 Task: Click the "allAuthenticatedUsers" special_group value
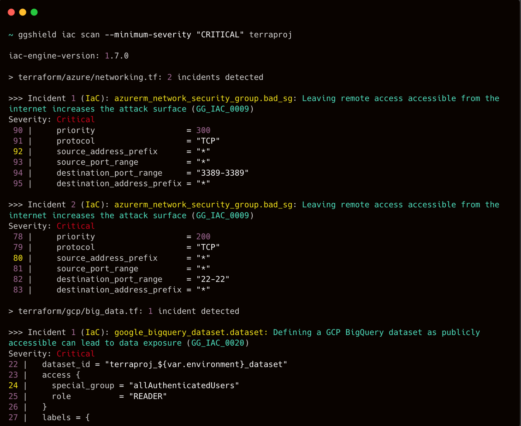click(x=184, y=386)
